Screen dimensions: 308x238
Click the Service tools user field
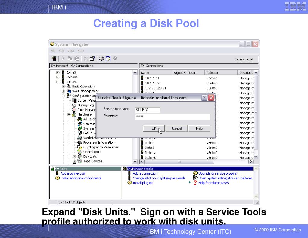[148, 110]
